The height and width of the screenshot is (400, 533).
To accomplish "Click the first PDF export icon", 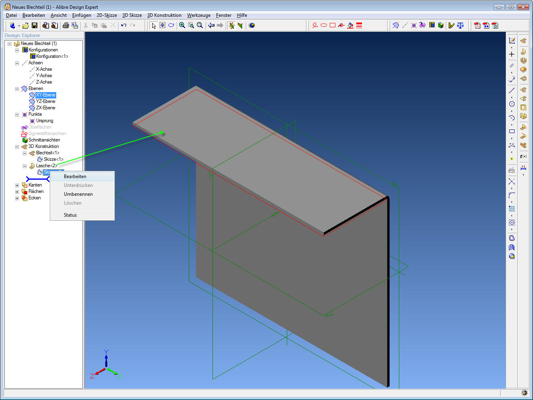I will coord(477,25).
